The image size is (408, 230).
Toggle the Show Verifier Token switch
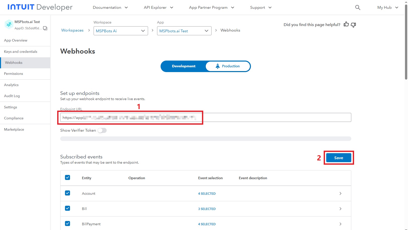click(x=102, y=130)
